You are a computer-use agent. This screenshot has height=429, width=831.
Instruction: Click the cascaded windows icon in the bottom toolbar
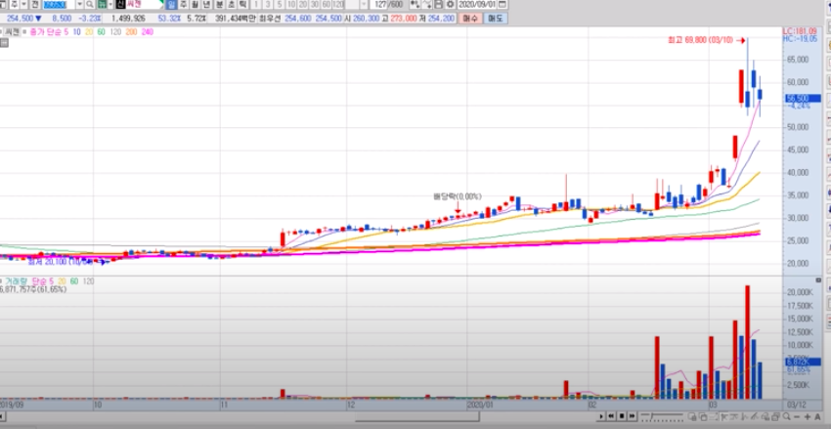click(x=776, y=416)
